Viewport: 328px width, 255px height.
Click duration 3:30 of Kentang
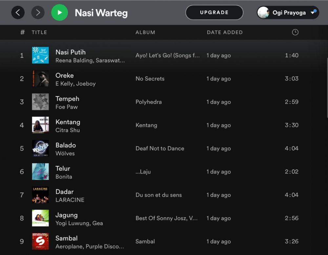292,125
